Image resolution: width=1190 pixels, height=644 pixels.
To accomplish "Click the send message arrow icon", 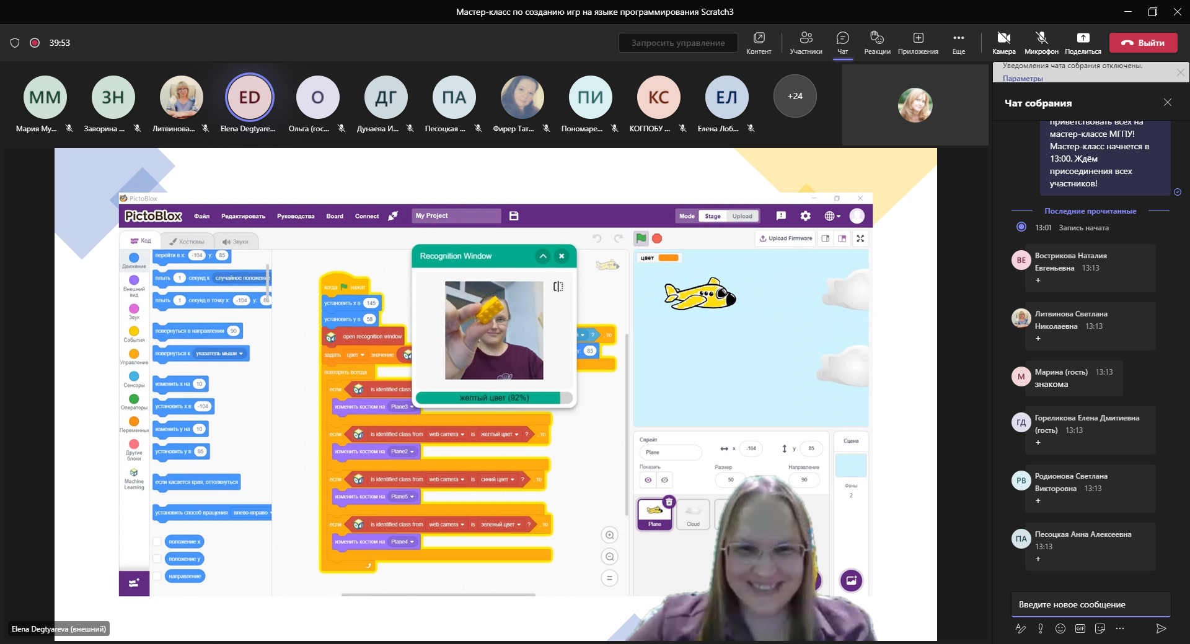I will [1161, 629].
